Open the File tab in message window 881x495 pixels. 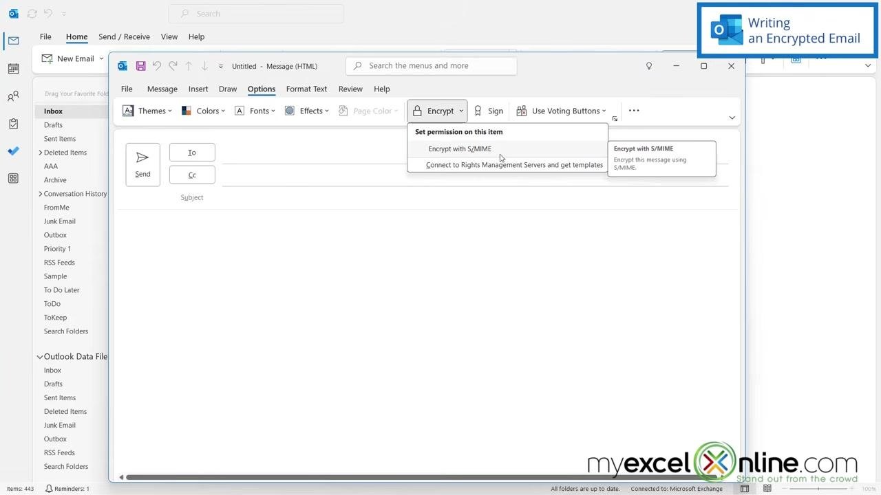coord(127,89)
